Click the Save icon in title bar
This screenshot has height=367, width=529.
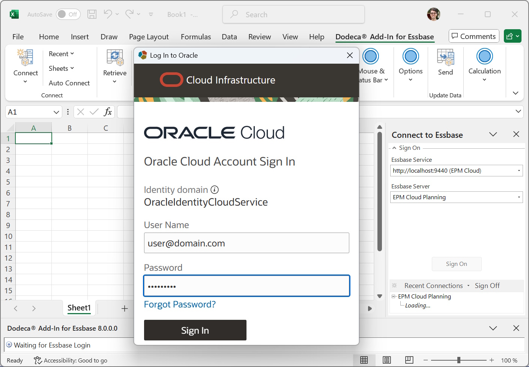coord(92,14)
